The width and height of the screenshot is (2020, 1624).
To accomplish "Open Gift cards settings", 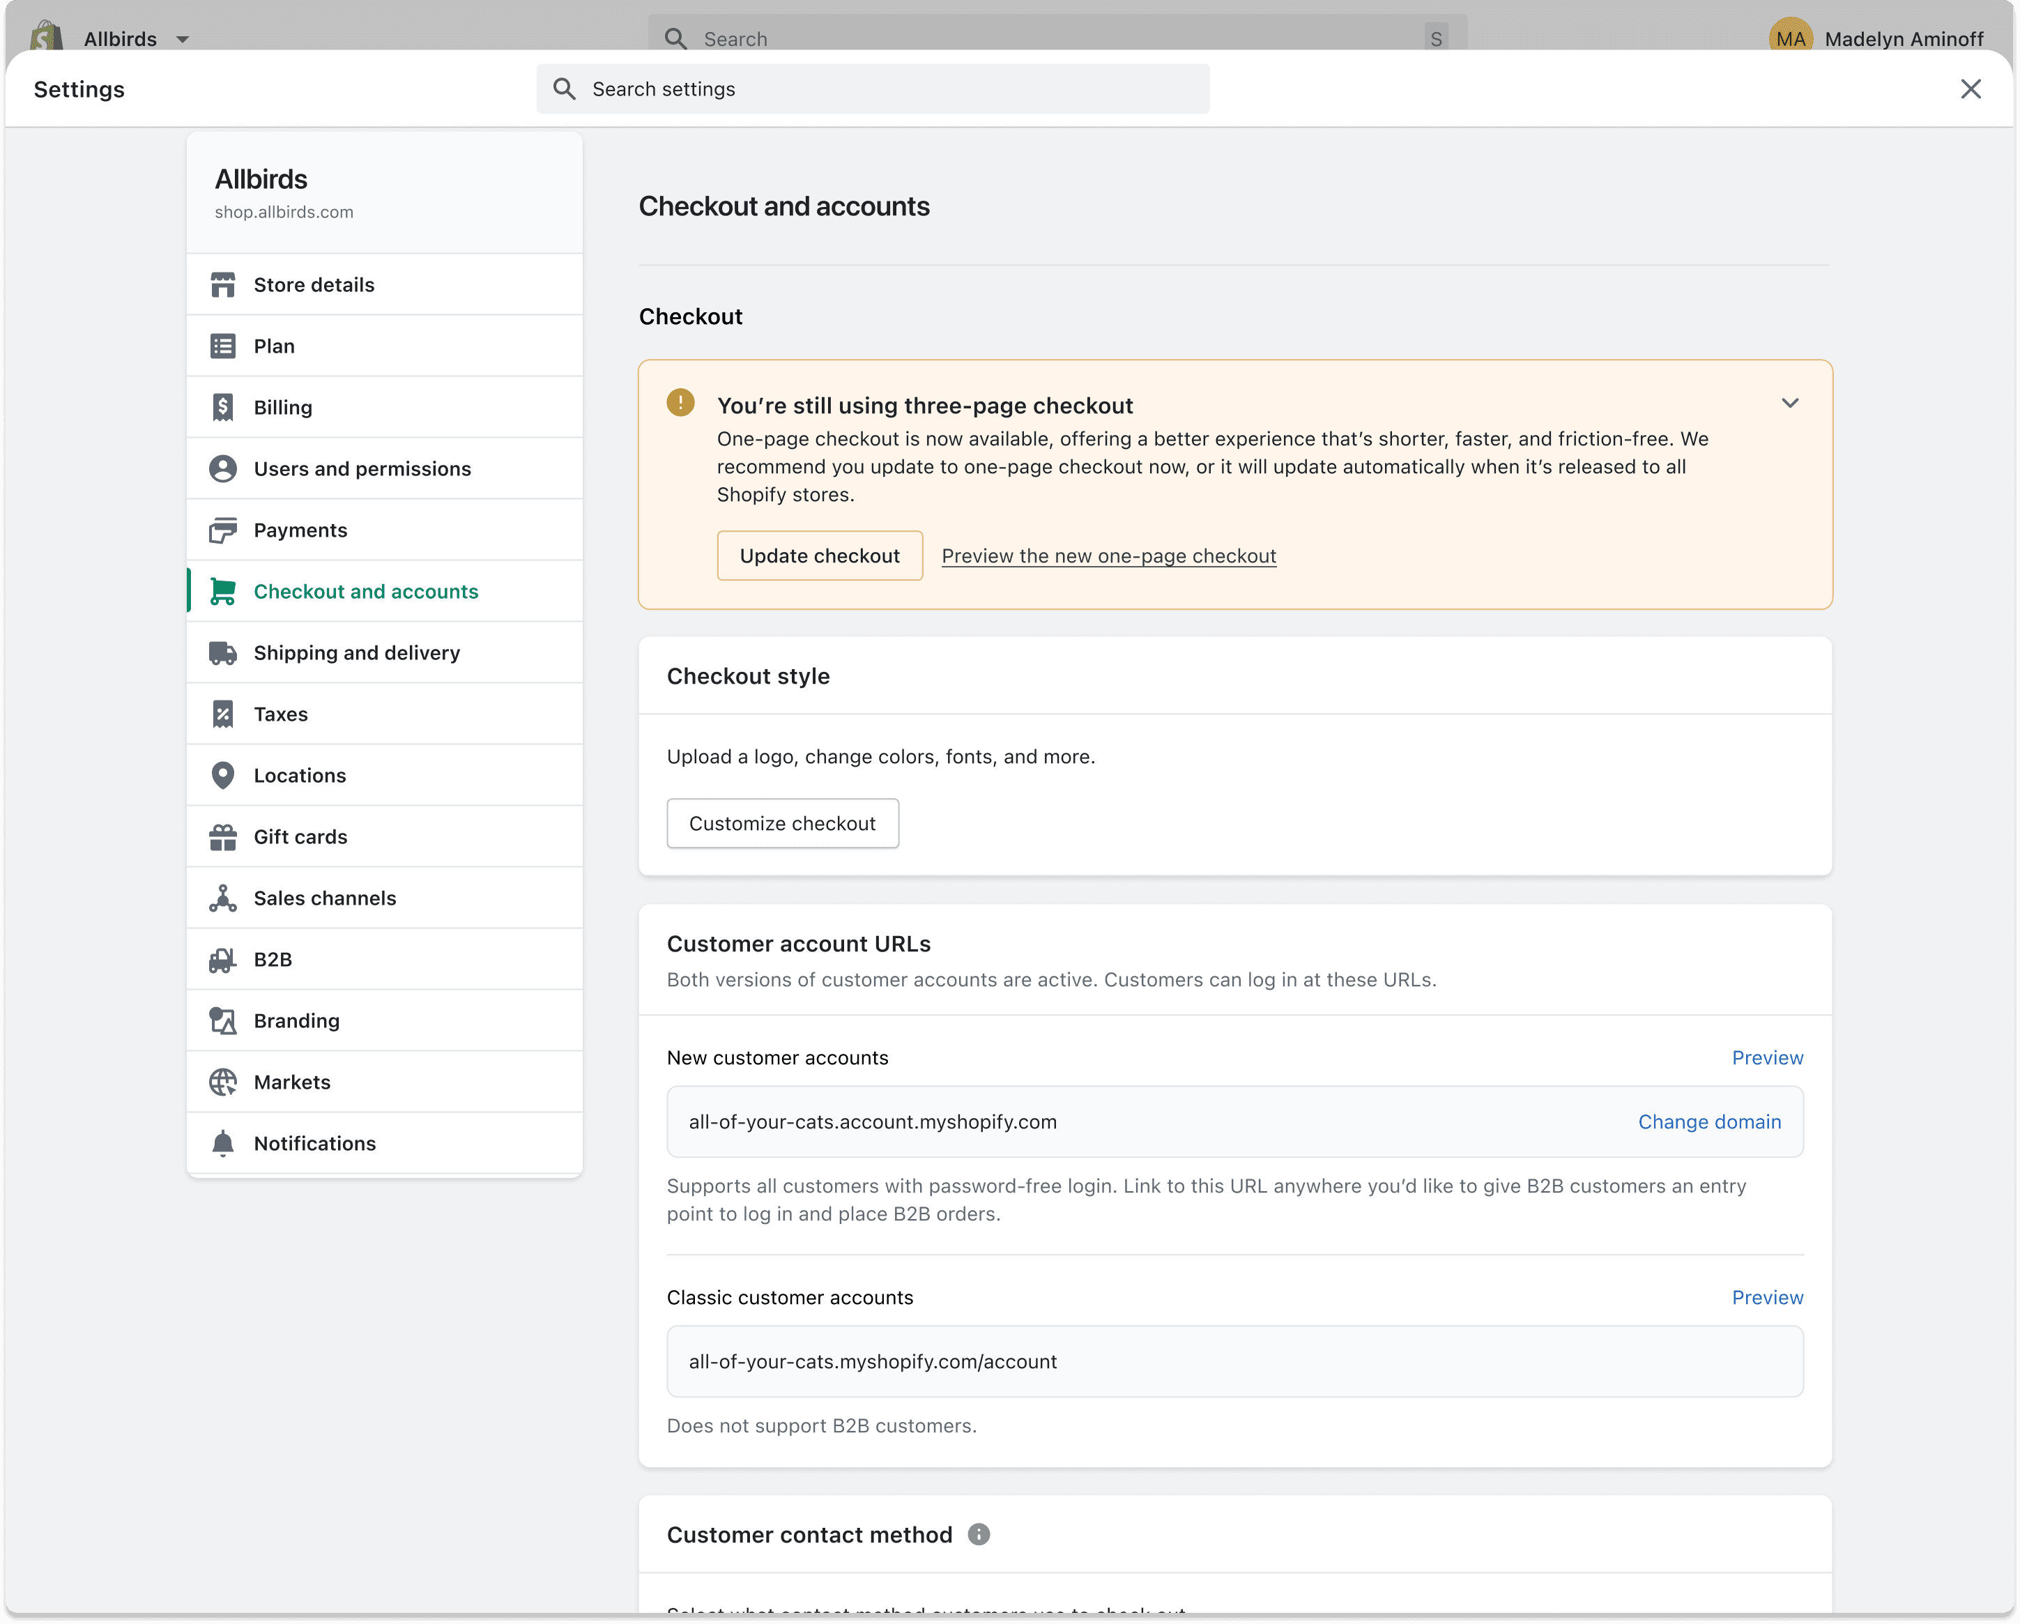I will coord(385,837).
